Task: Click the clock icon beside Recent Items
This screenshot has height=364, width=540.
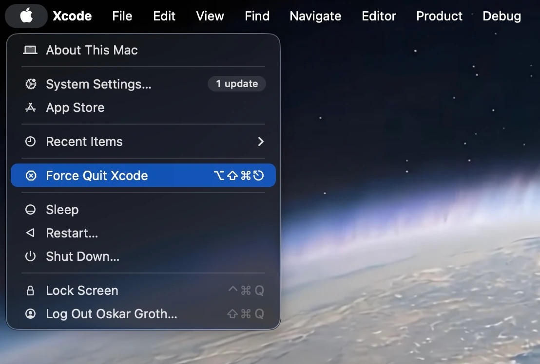Action: point(31,142)
